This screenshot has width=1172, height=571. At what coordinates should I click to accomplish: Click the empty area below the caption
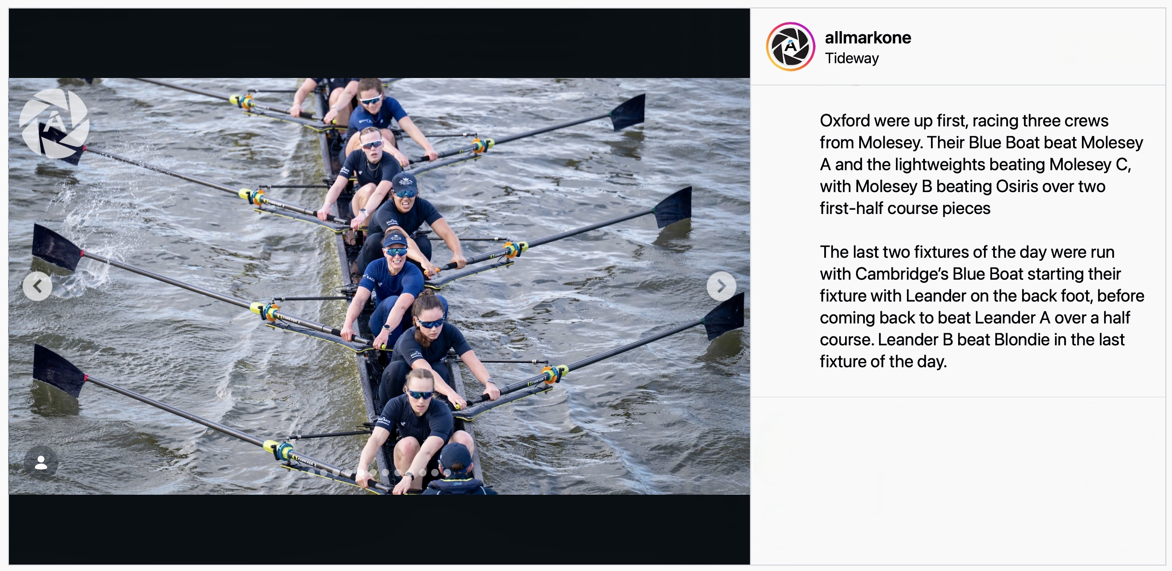tap(958, 481)
